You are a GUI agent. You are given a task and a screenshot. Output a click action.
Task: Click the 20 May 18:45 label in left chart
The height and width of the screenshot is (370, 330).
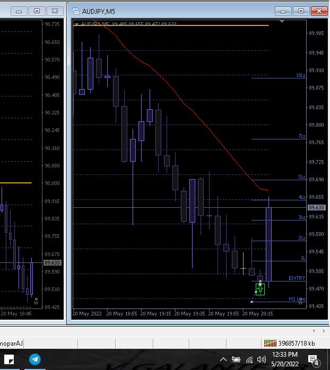[16, 314]
